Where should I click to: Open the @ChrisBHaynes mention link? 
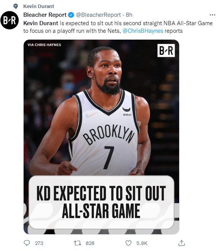(143, 31)
